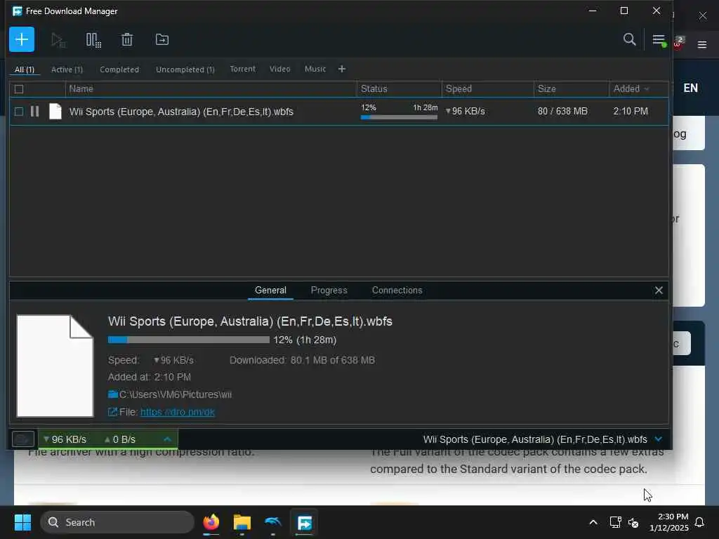Click the EN language selector on webpage
The height and width of the screenshot is (539, 719).
pyautogui.click(x=691, y=88)
